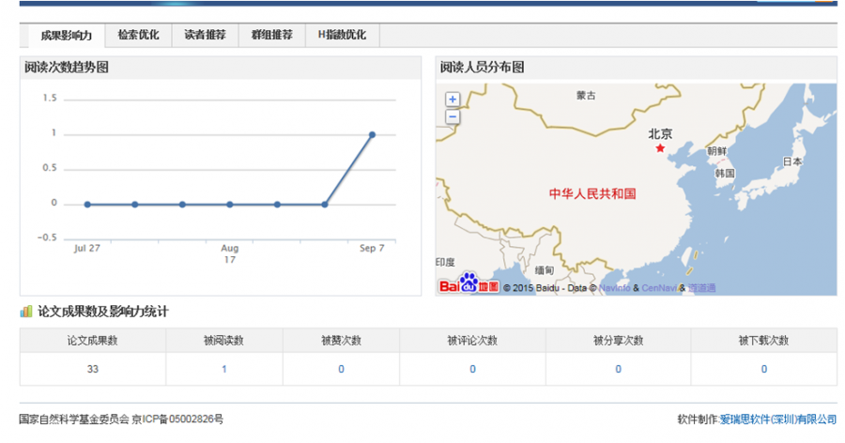Click the 缅甸 label on map
The image size is (845, 443).
click(545, 270)
